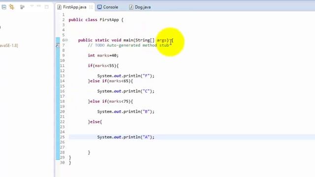Click the closing brace on line 28
This screenshot has width=315, height=177.
point(89,152)
